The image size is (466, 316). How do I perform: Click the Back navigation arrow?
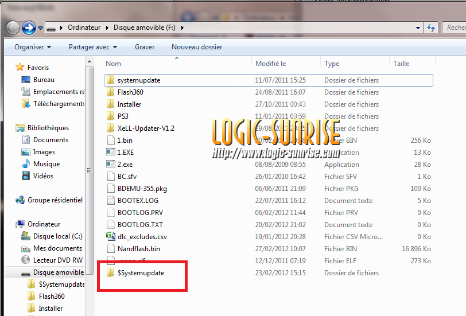tap(13, 28)
